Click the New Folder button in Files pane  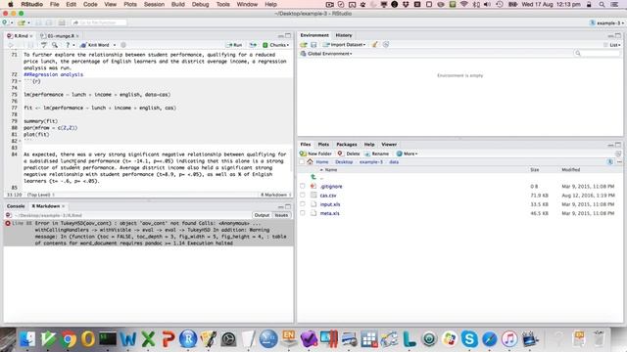[x=315, y=154]
